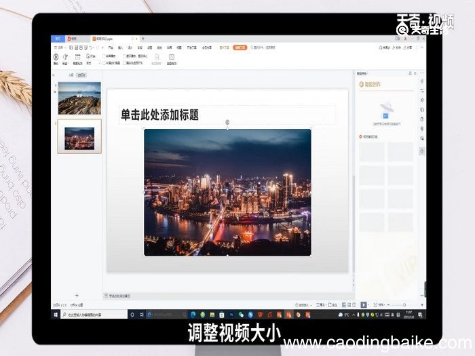Toggle the Rewind After Playing checkbox
Screen dimensions: 475x356
coord(124,63)
